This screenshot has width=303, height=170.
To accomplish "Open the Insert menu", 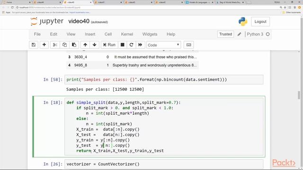I will click(90, 34).
